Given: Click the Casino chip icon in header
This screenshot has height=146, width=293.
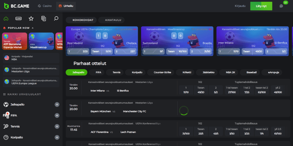Looking at the screenshot, I should coord(40,6).
